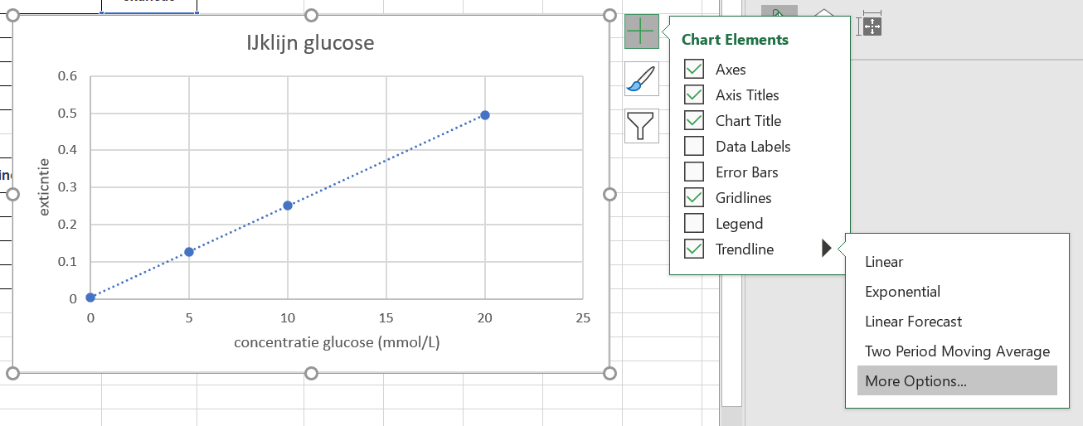Enable the Legend checkbox
1083x426 pixels.
[x=694, y=224]
